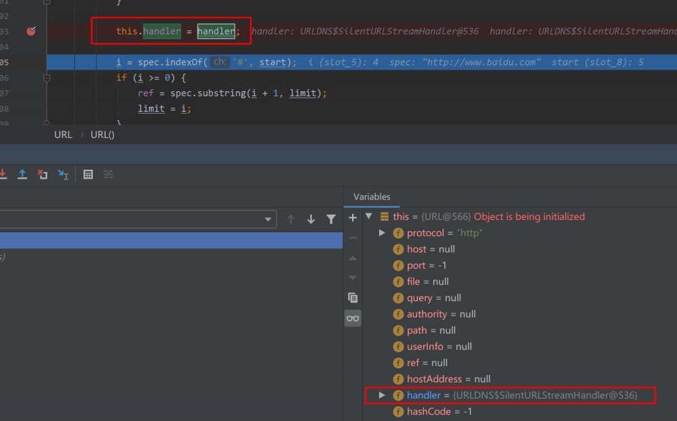Click the debugger layout settings icon
Viewport: 677px width, 421px height.
pos(108,174)
